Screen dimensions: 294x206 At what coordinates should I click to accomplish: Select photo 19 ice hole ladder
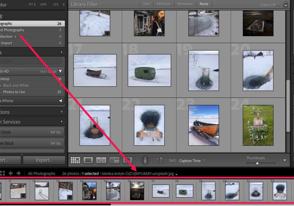click(x=204, y=71)
